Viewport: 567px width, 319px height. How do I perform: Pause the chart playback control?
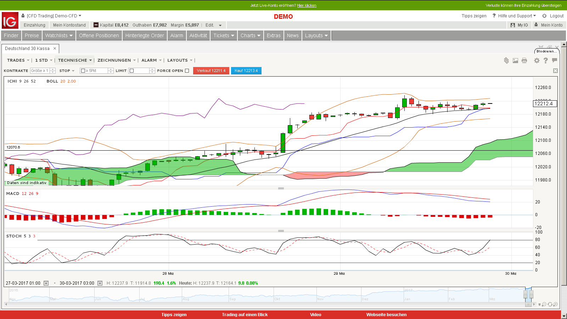tap(528, 304)
